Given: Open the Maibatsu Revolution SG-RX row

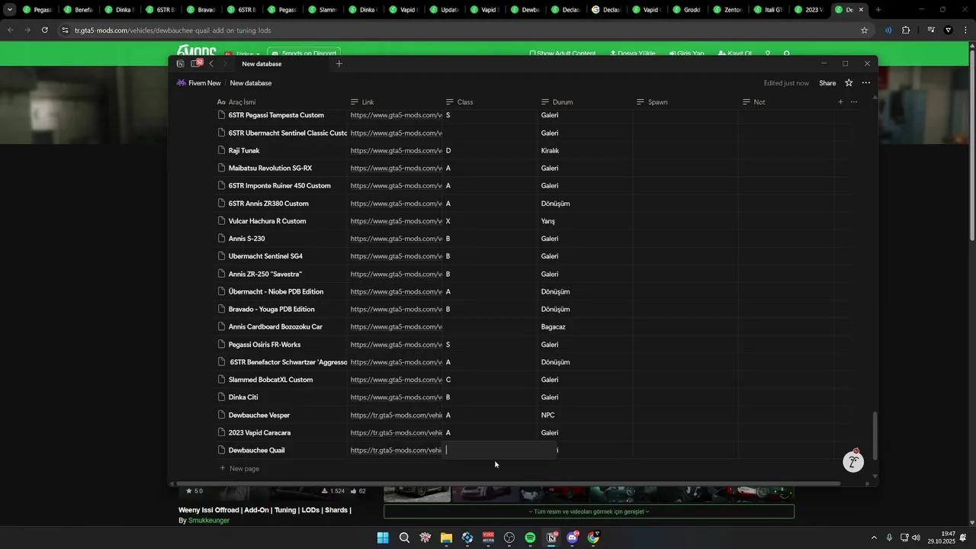Looking at the screenshot, I should 270,169.
